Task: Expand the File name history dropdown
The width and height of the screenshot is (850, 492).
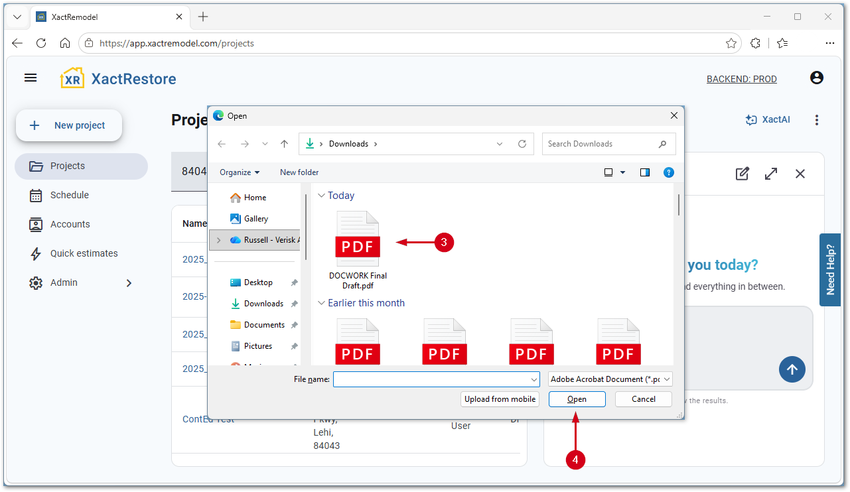Action: 534,379
